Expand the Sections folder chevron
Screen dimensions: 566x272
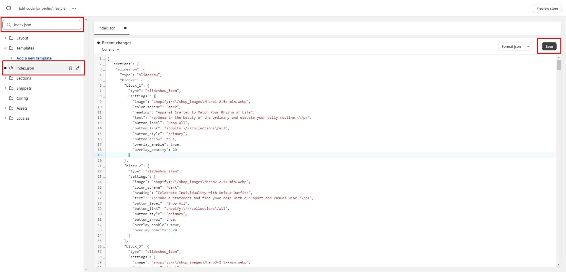tap(5, 78)
